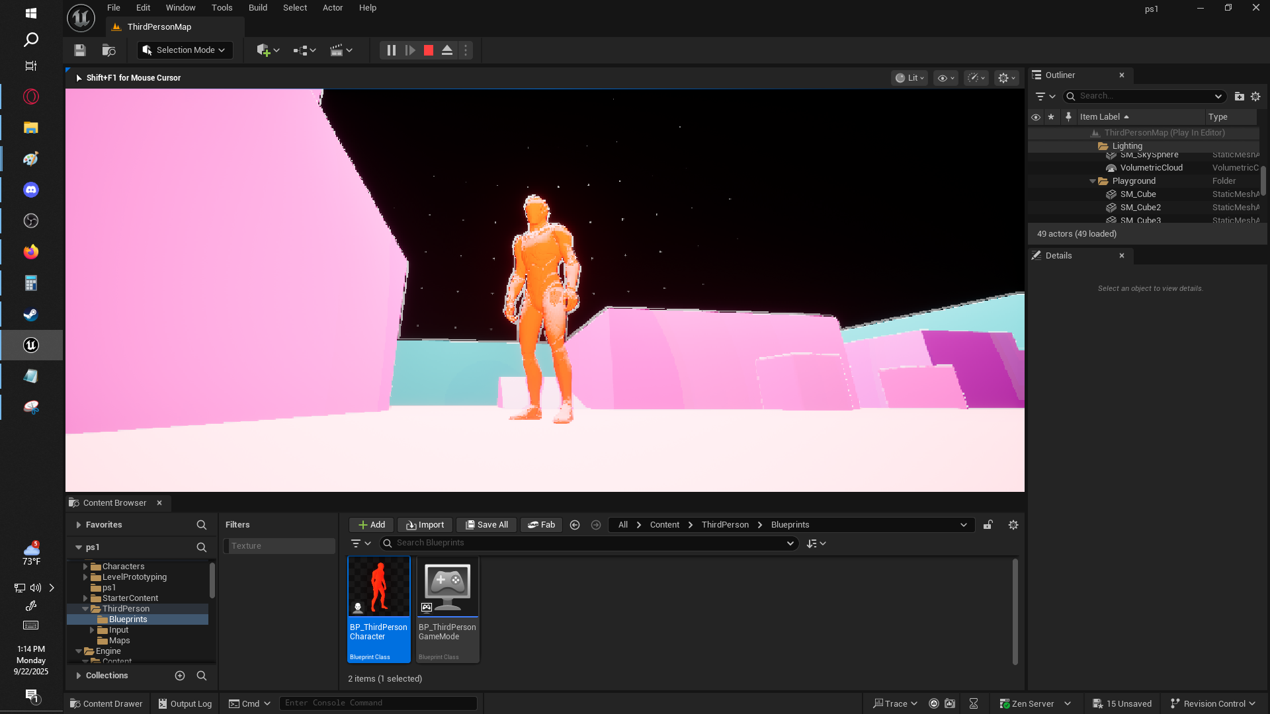Sort Outliner by Type column

pos(1230,117)
